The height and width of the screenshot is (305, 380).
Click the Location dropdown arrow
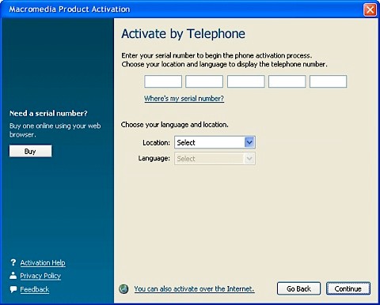coord(249,142)
